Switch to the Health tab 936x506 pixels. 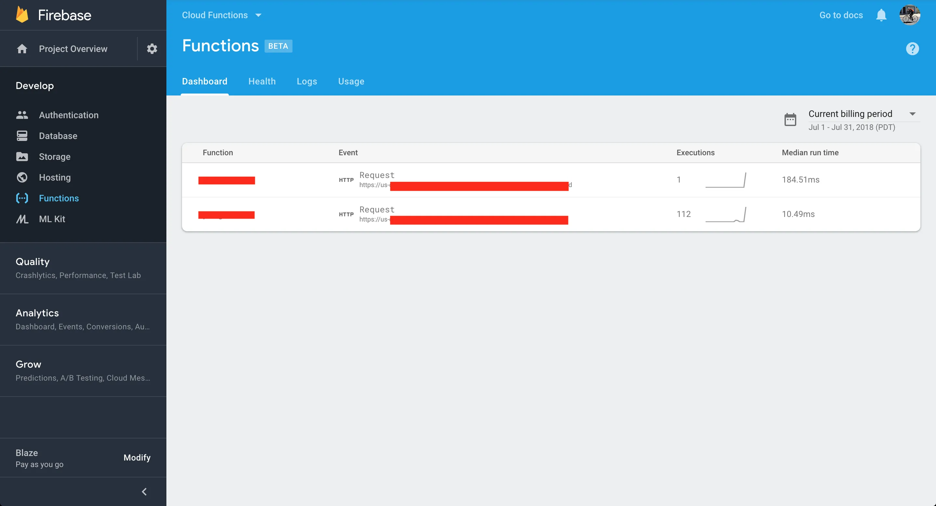point(262,81)
